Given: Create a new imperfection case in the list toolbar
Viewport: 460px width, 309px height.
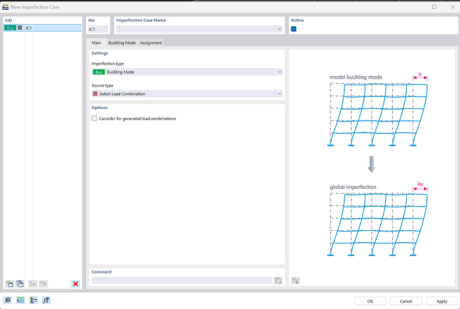Looking at the screenshot, I should tap(9, 283).
